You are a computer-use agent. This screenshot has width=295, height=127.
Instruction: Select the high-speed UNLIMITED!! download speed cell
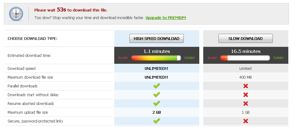click(x=156, y=68)
